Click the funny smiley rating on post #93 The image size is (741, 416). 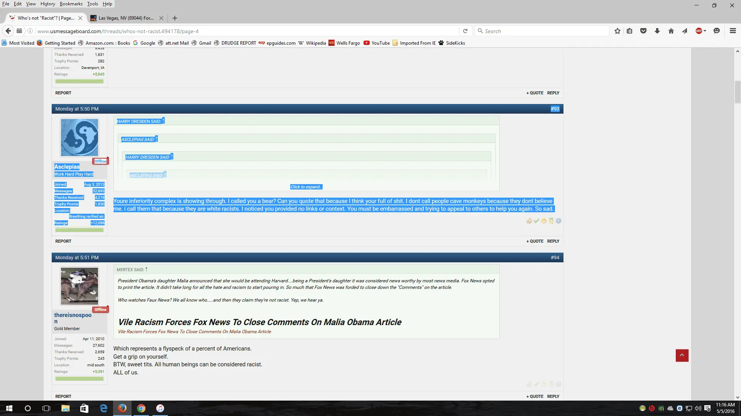coord(544,221)
